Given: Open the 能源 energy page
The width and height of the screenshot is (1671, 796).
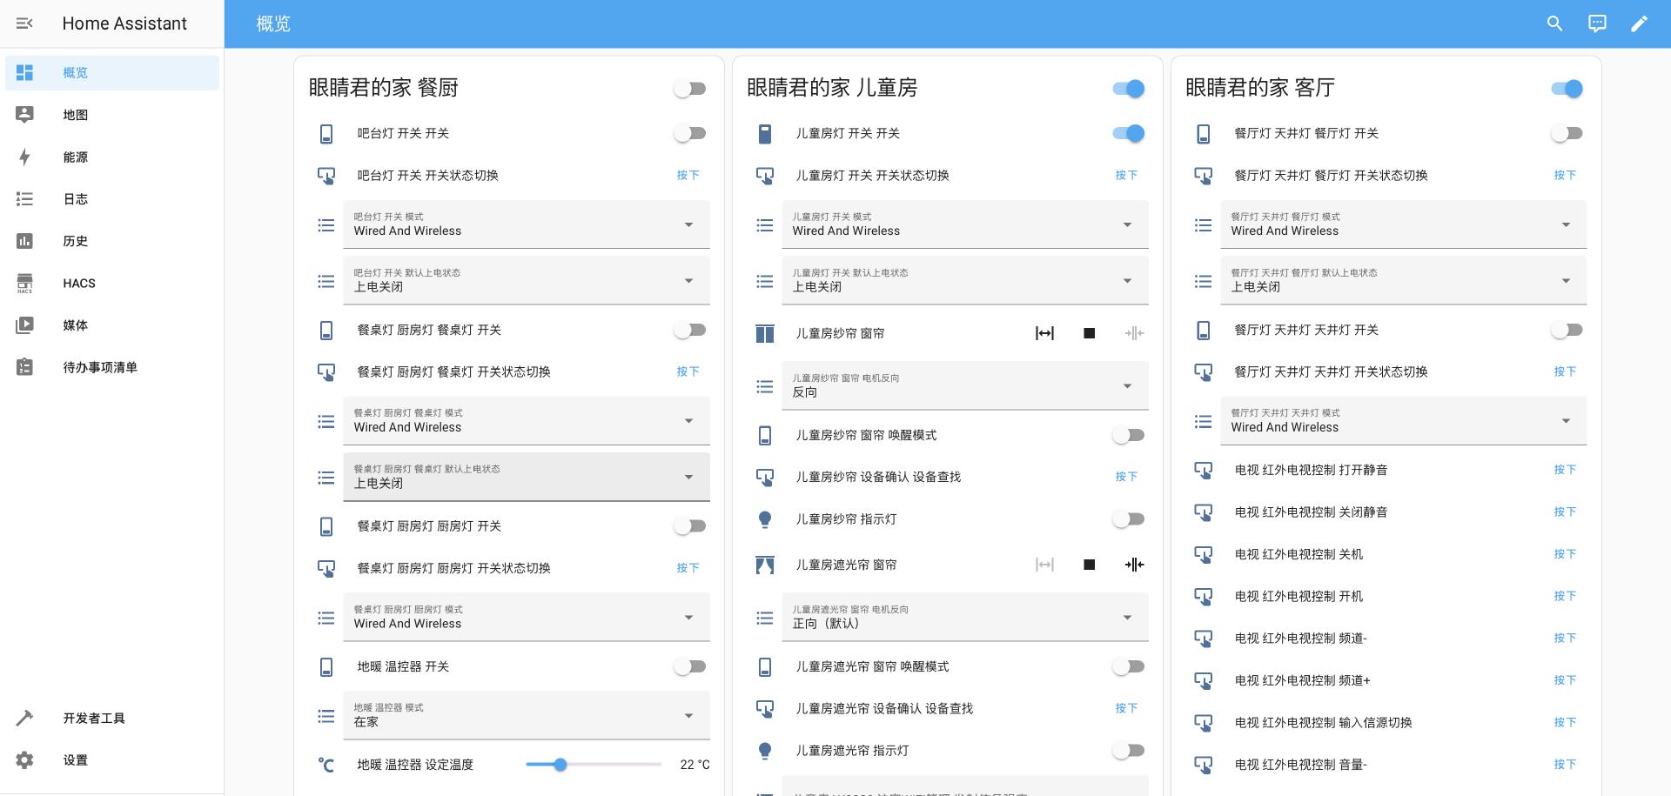Looking at the screenshot, I should click(112, 157).
